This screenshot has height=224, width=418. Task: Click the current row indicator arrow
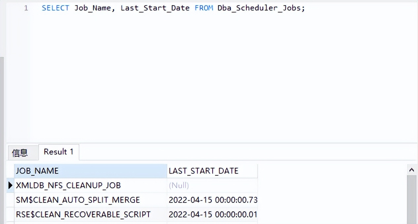click(x=11, y=185)
